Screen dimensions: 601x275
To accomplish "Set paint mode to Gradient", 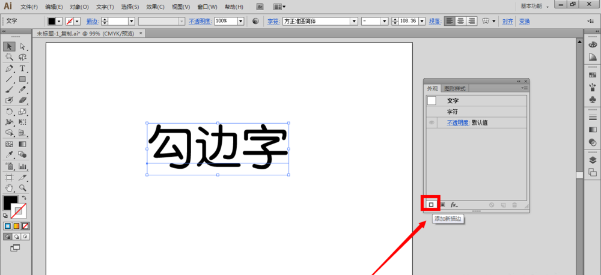I will point(16,226).
